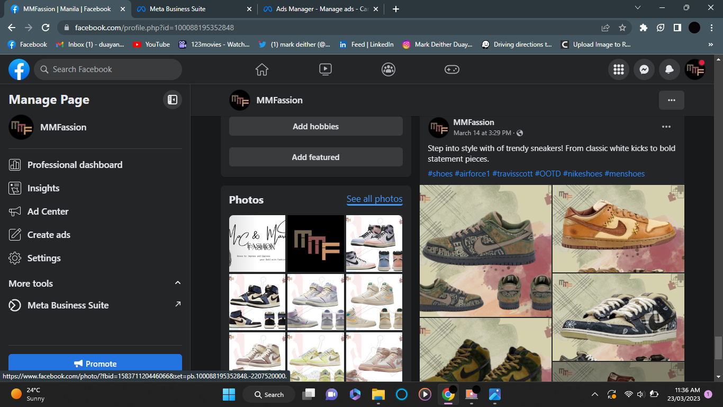Collapse the More tools section
Image resolution: width=723 pixels, height=407 pixels.
click(178, 283)
